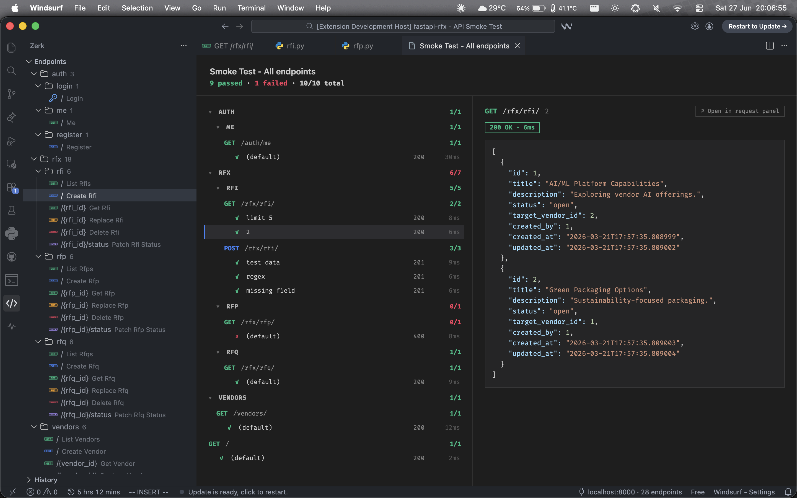Open POST /rfx/rfi/ result group

(334, 248)
